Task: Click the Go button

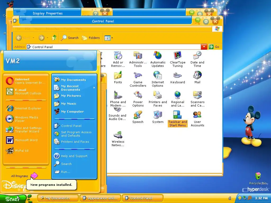Action: (214, 47)
